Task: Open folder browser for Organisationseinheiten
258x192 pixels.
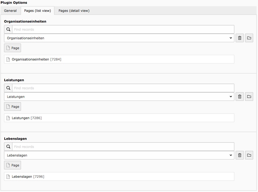Action: click(249, 38)
